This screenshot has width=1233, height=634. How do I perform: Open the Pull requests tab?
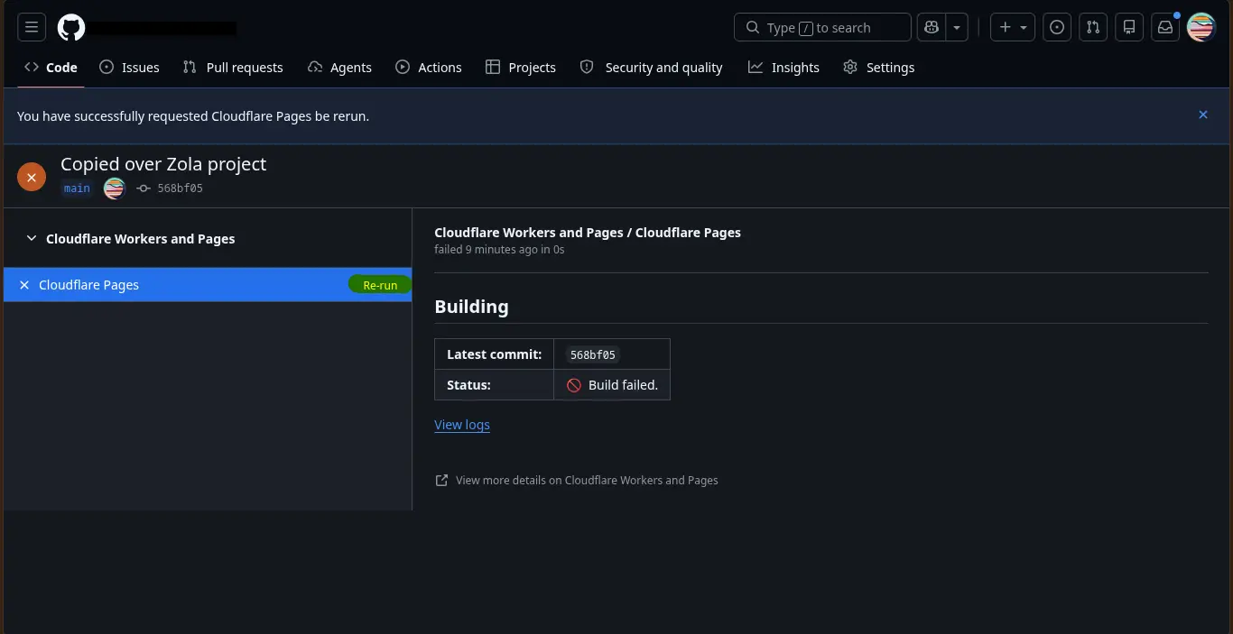233,68
